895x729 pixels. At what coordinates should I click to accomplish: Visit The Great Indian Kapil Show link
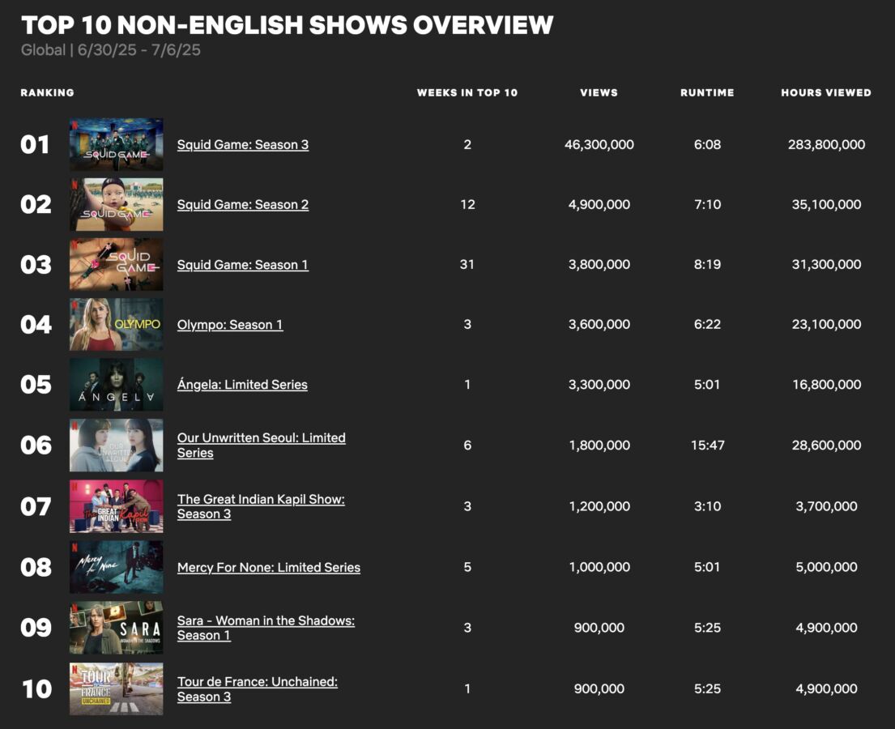(261, 506)
